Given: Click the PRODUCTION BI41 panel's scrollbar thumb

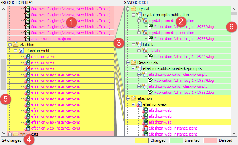Looking at the screenshot, I should click(4, 74).
